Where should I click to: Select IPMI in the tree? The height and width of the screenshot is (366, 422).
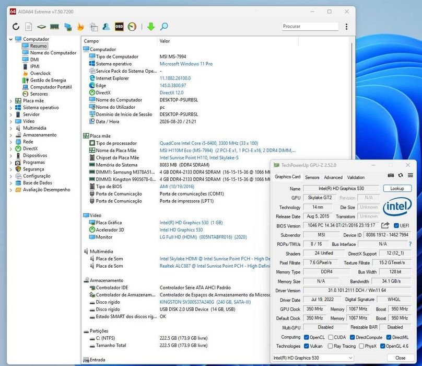tap(34, 66)
